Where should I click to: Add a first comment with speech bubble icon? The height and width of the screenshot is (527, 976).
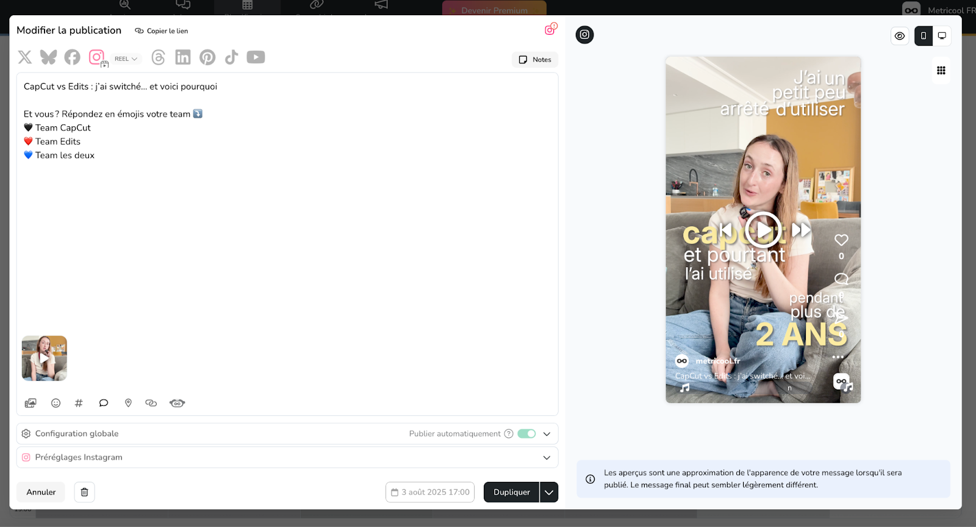click(104, 403)
